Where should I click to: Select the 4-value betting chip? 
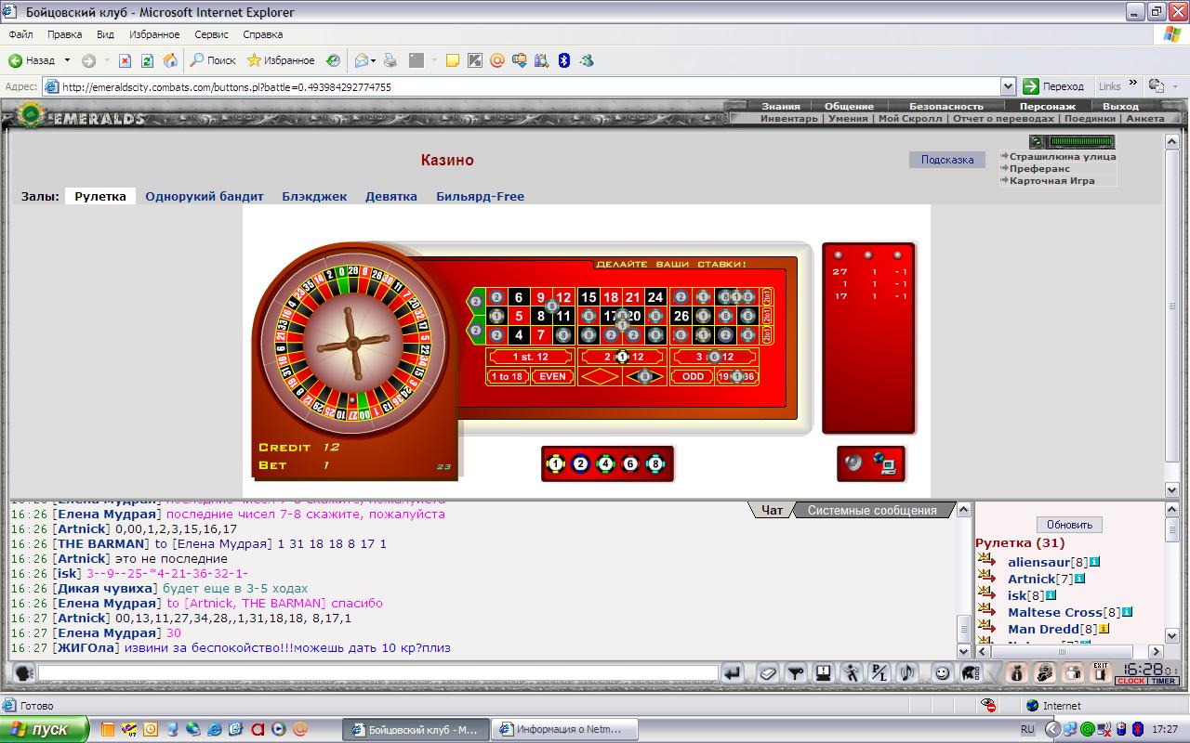[x=606, y=463]
